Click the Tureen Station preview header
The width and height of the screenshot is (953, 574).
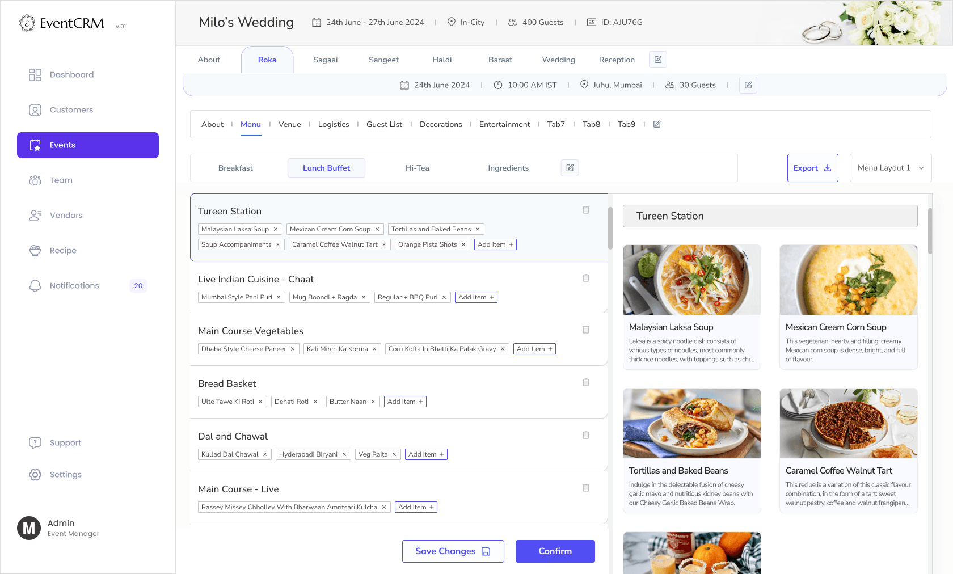[770, 216]
